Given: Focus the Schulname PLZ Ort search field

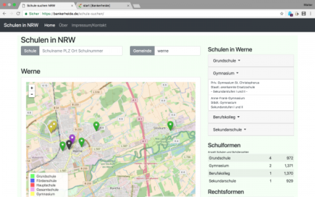Looking at the screenshot, I should coord(80,51).
